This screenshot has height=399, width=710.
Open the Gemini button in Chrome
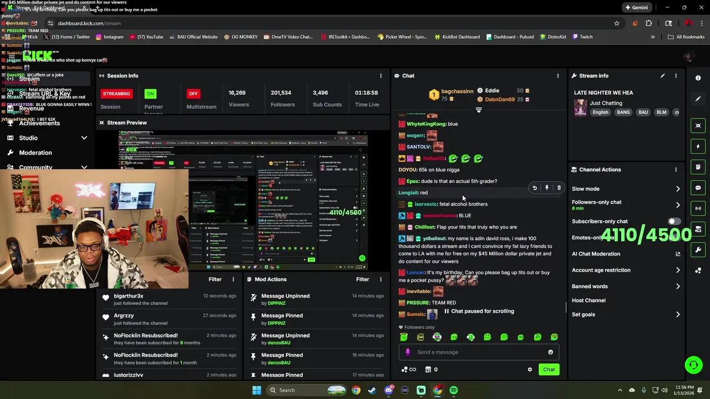pyautogui.click(x=636, y=8)
